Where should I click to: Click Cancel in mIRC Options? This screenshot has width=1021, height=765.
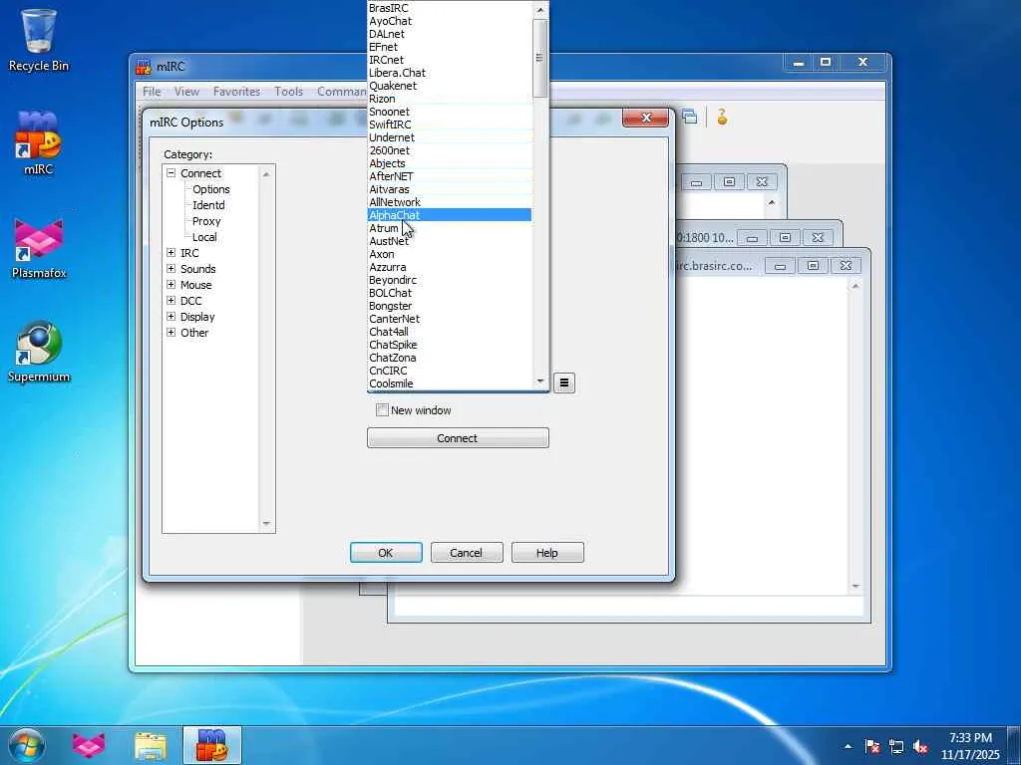(467, 553)
